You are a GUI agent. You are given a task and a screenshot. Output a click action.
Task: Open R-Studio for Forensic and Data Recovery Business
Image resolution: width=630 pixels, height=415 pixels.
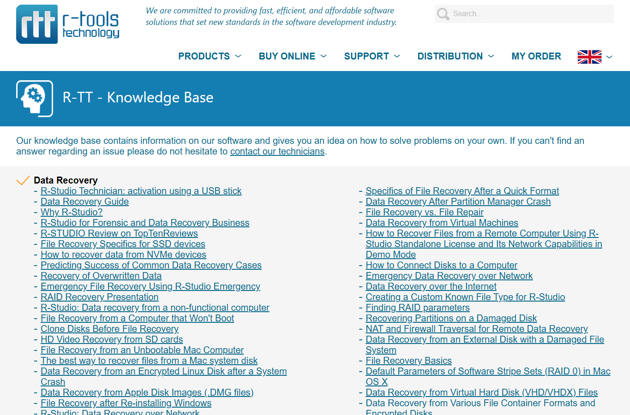click(x=145, y=223)
